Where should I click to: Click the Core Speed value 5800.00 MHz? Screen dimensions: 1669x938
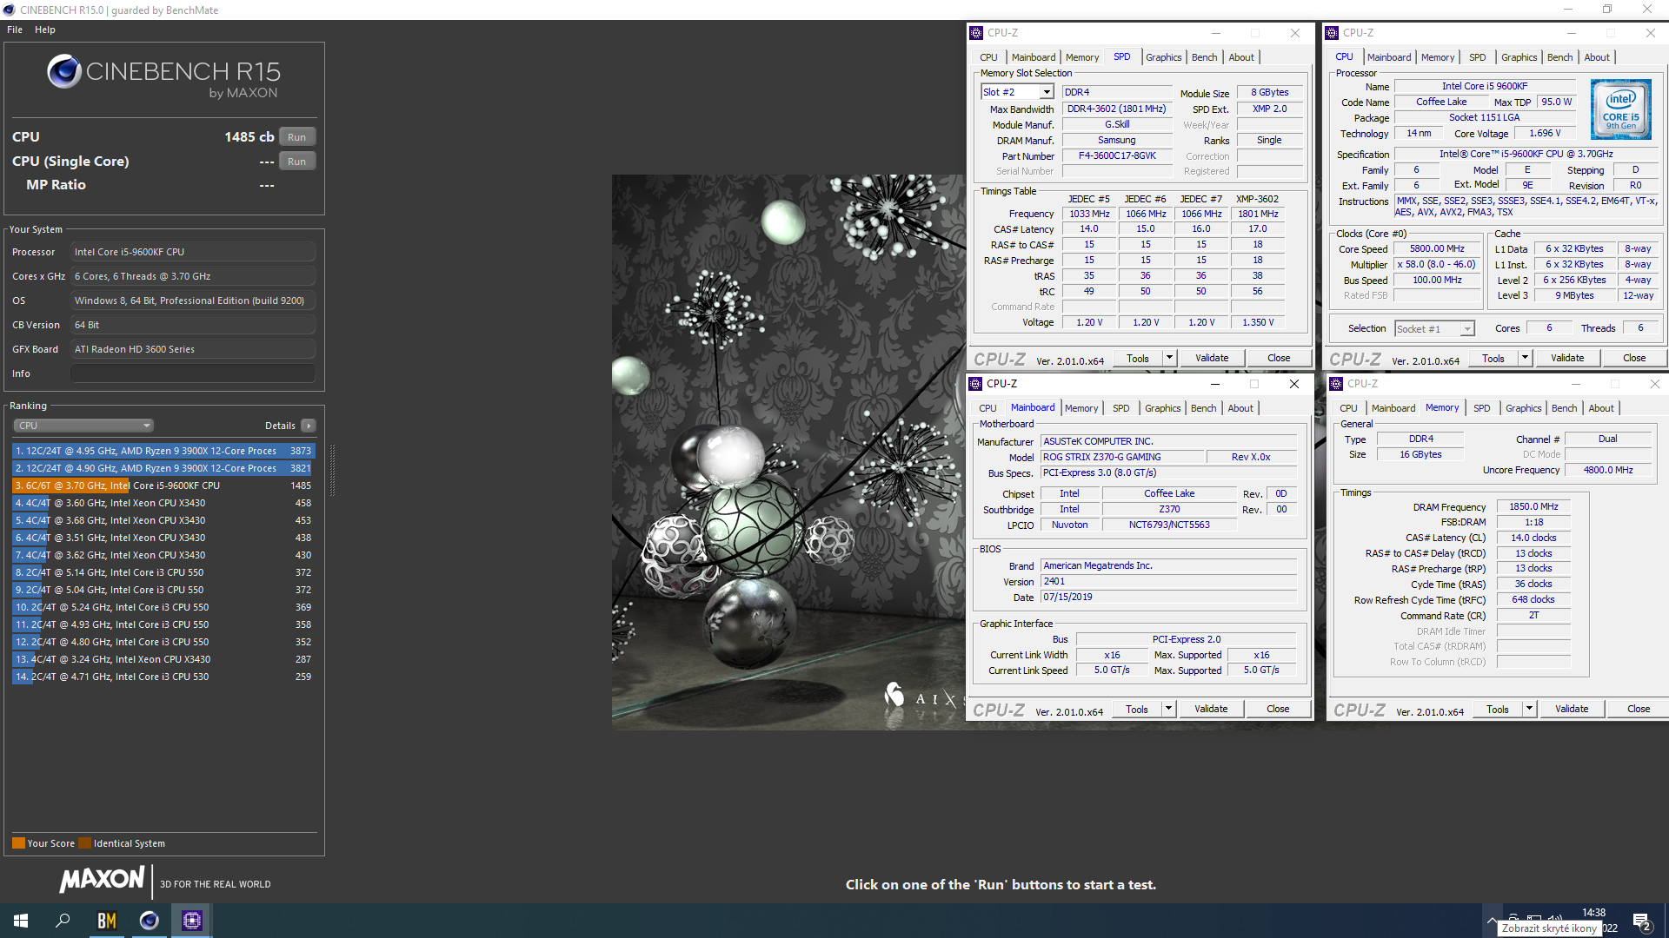tap(1437, 248)
